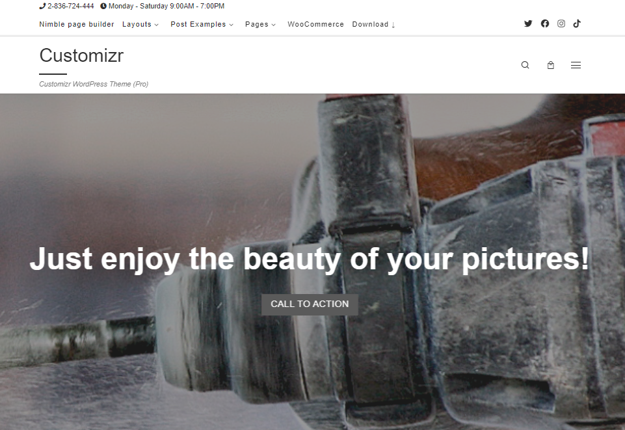Select the WooCommerce menu item
625x430 pixels.
point(315,24)
